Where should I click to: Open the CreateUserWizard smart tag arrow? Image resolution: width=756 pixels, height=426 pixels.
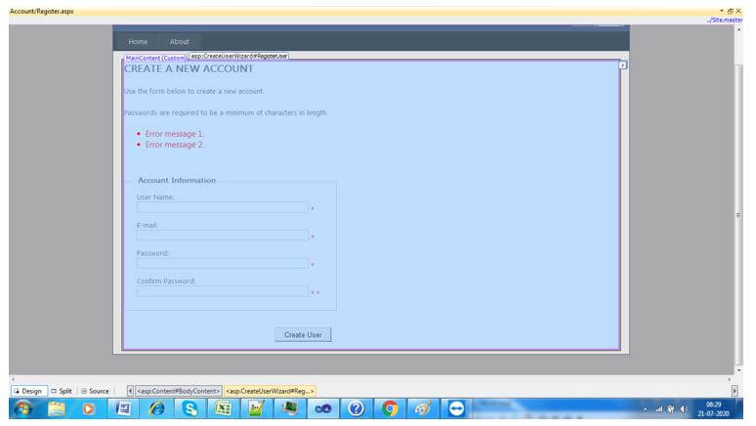(x=622, y=65)
